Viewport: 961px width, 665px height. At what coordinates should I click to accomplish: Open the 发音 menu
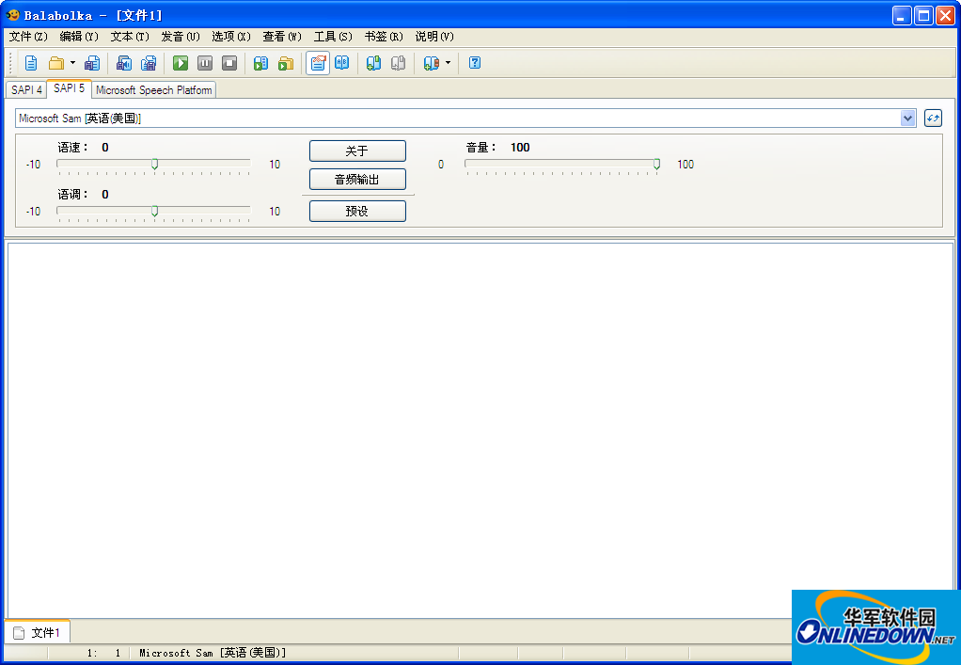(x=181, y=37)
